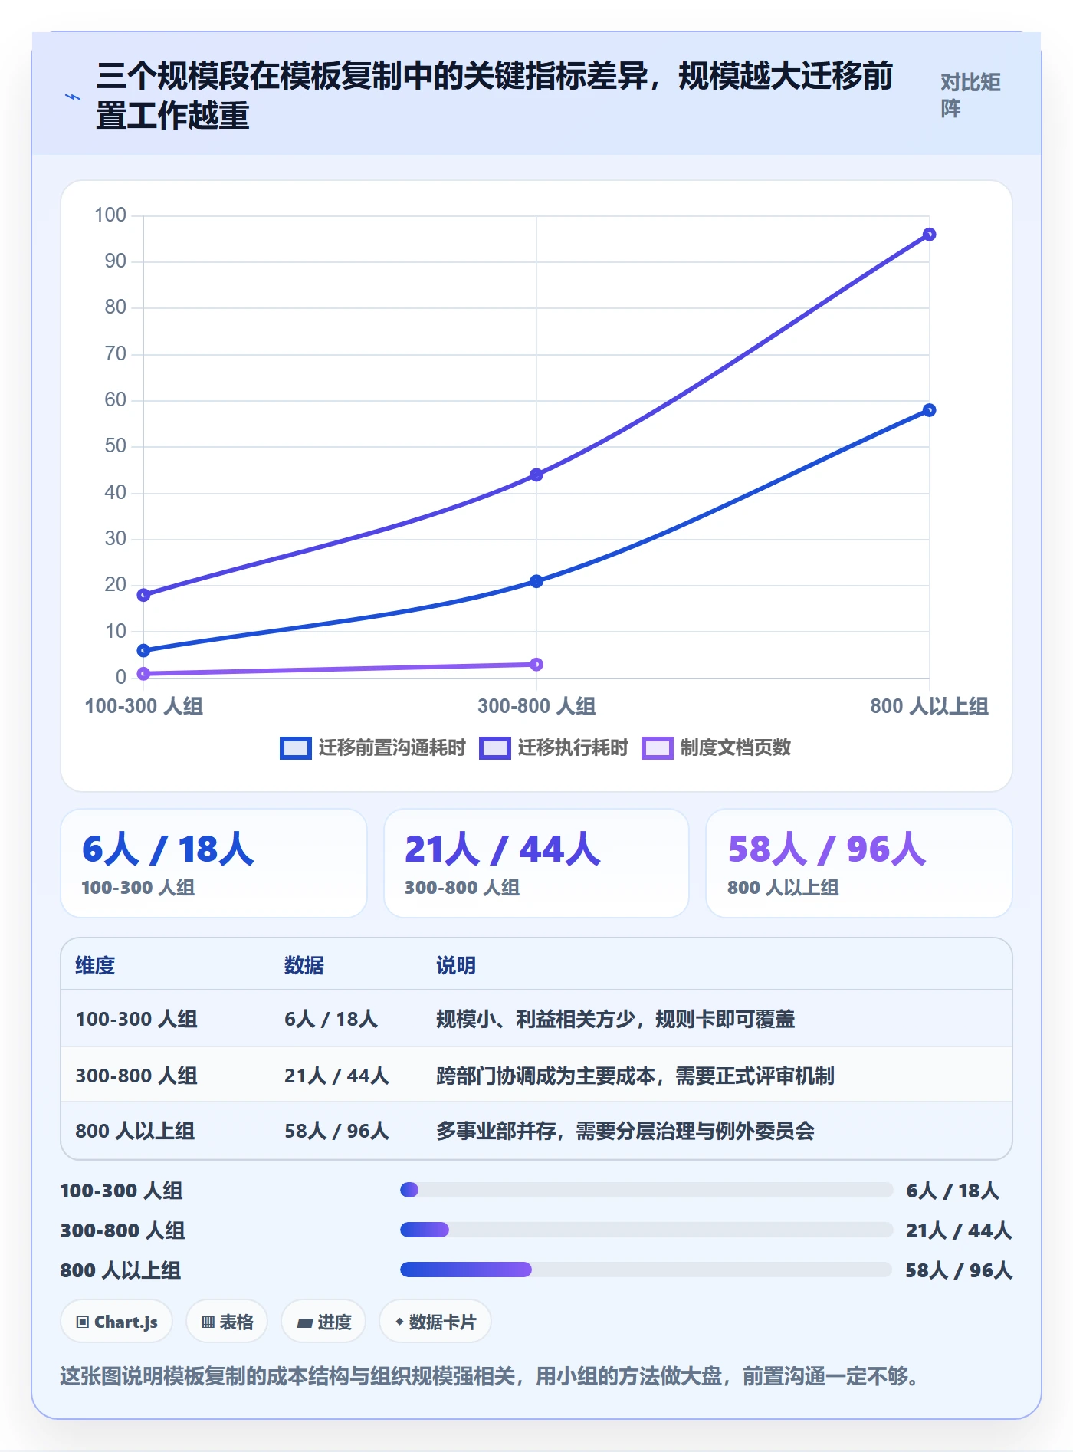Toggle the 迁移前置沟通耗时 legend swatch
The height and width of the screenshot is (1452, 1073).
(x=295, y=748)
